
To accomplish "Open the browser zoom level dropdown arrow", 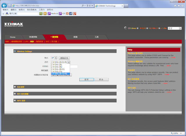I will point(181,133).
